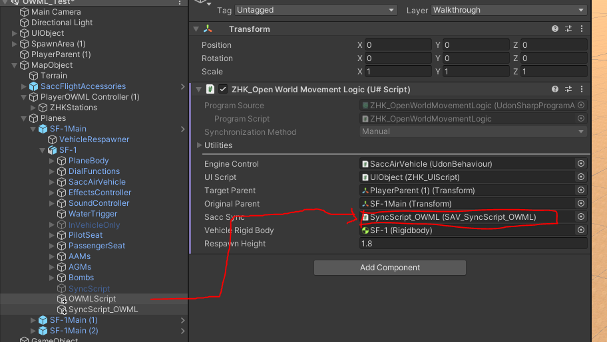
Task: Open the Tag dropdown
Action: (316, 10)
